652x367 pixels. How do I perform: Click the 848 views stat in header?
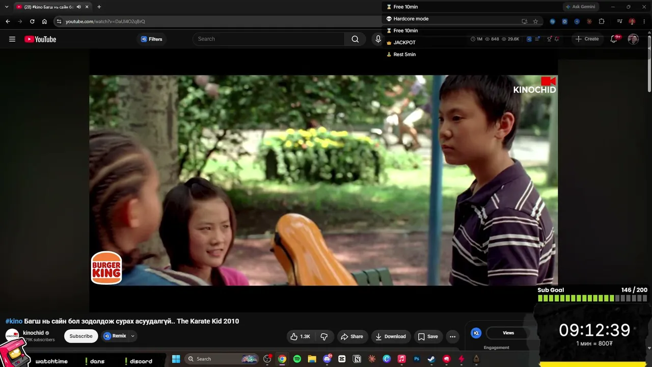click(492, 39)
